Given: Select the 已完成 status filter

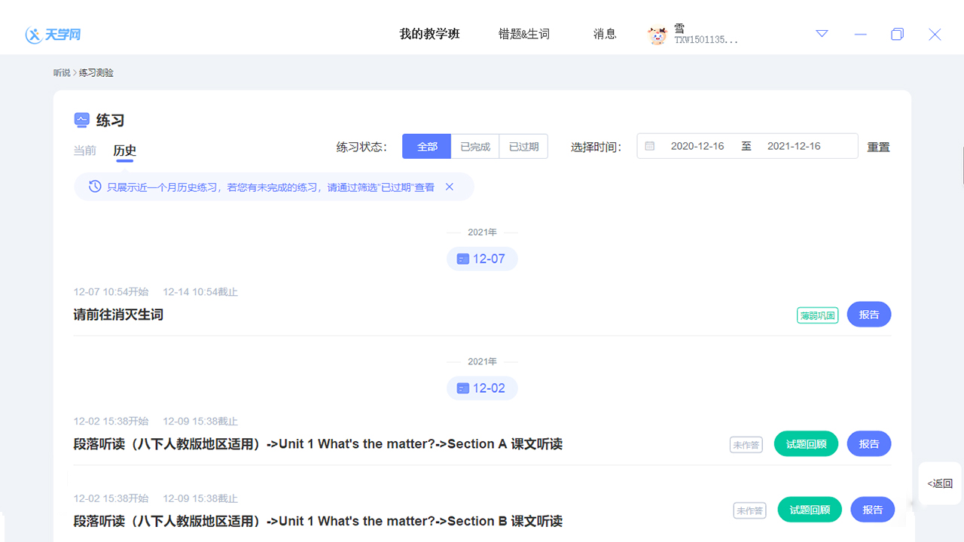Looking at the screenshot, I should (474, 145).
